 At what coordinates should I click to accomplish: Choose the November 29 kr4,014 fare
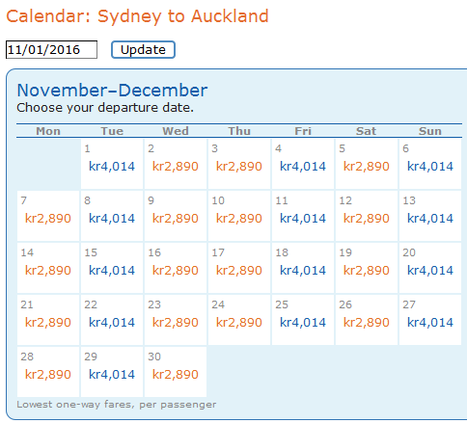(x=112, y=375)
